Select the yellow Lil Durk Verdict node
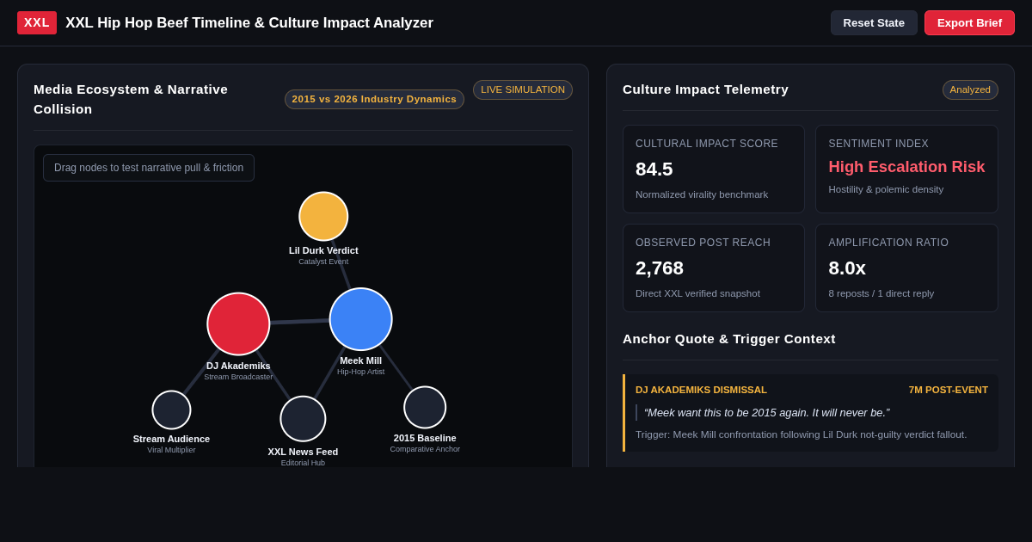The height and width of the screenshot is (542, 1032). tap(323, 216)
